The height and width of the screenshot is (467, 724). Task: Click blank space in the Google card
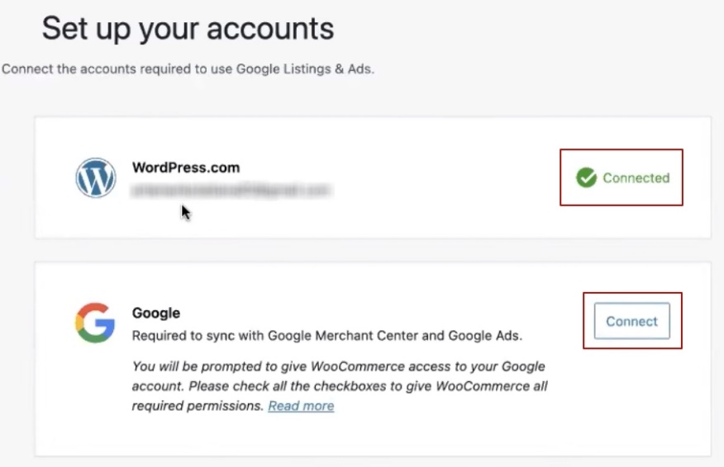pyautogui.click(x=496, y=429)
